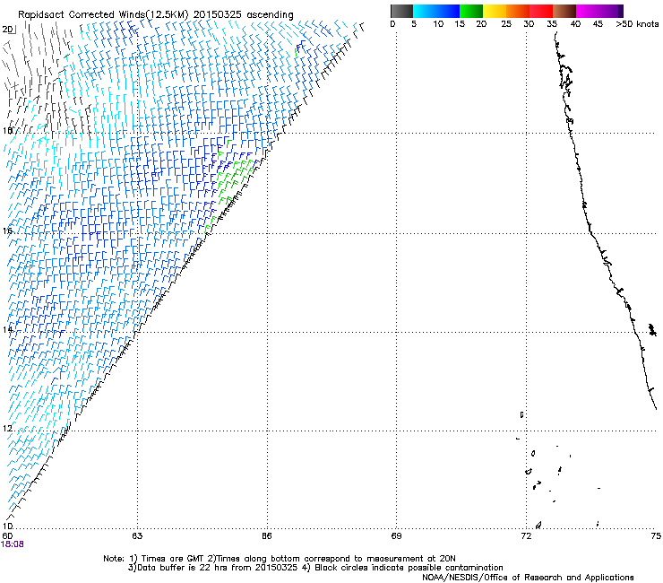Click the "25" legend scale label

506,24
